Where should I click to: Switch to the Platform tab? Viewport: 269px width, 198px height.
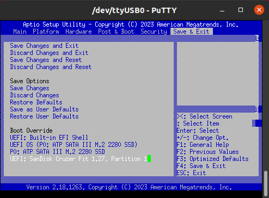pos(46,32)
